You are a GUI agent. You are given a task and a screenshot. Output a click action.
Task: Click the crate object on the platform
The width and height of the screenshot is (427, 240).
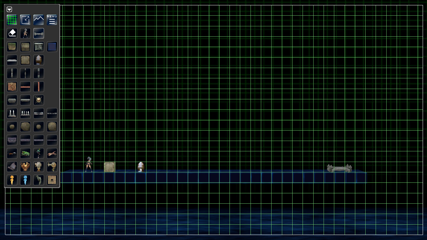tap(109, 167)
